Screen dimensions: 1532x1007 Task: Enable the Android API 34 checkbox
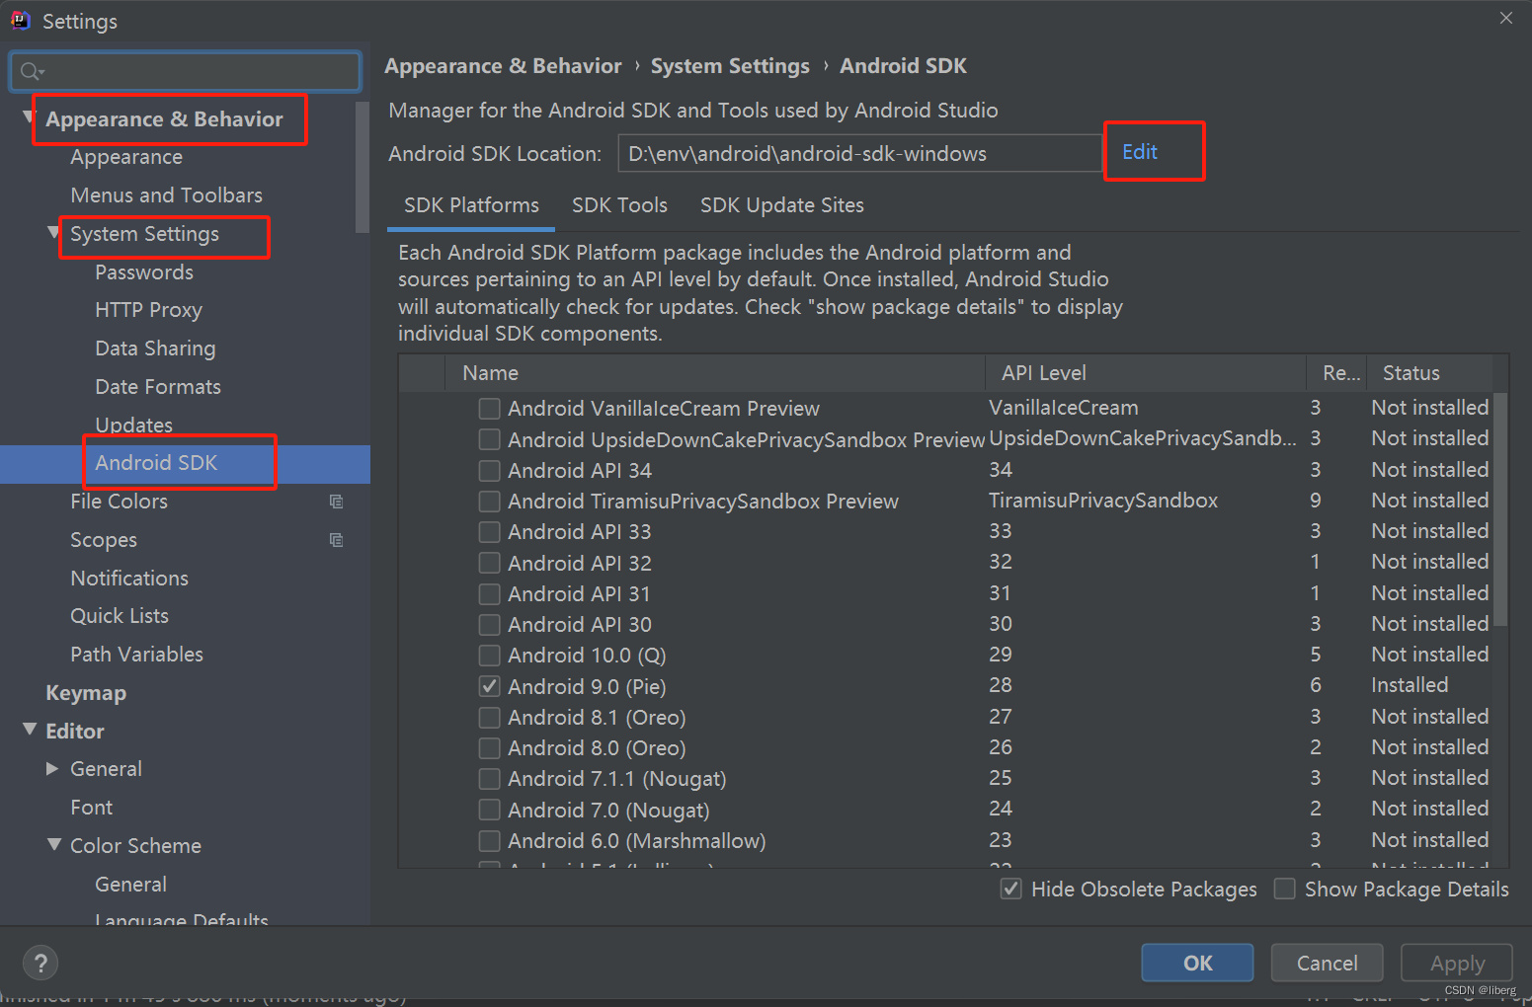tap(489, 470)
